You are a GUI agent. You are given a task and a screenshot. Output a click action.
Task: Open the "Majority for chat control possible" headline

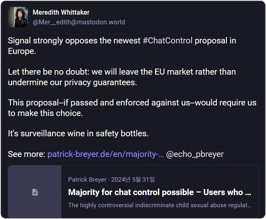point(159,192)
